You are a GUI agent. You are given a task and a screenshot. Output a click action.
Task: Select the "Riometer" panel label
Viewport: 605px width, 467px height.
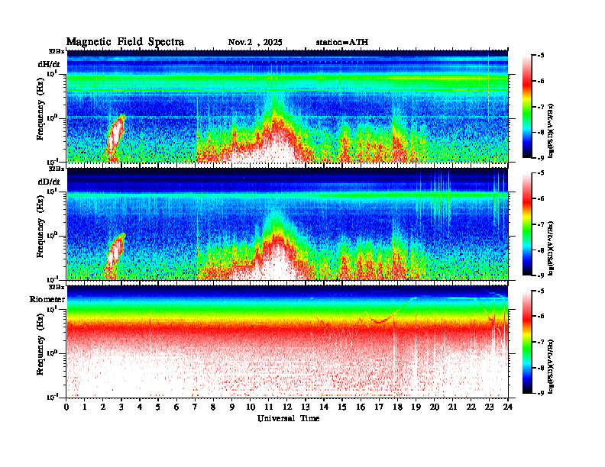[47, 299]
